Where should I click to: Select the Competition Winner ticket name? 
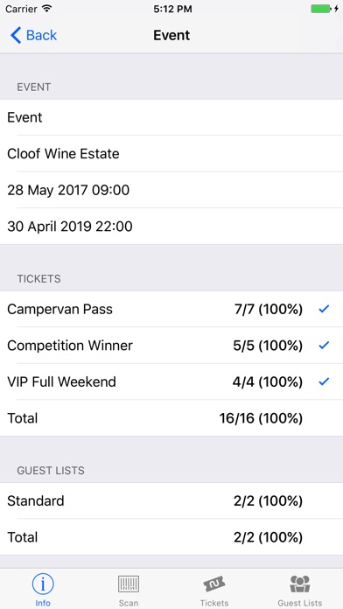70,346
